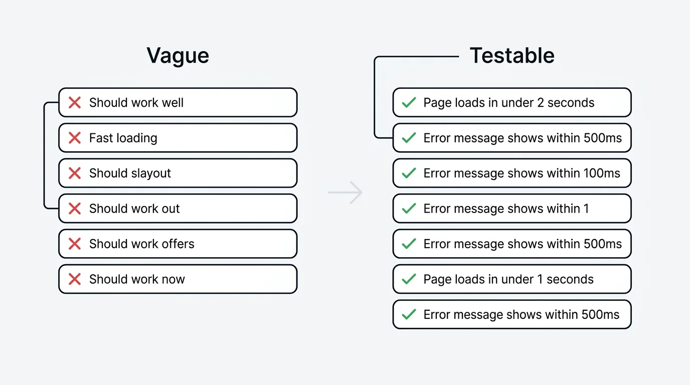Select the "Page loads in under 2 seconds" text
Viewport: 690px width, 385px height.
pyautogui.click(x=508, y=103)
